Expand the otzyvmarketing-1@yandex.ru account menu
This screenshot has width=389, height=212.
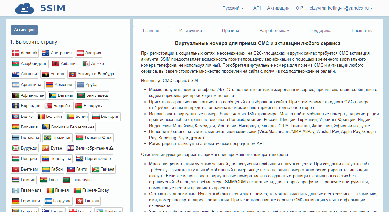click(x=341, y=8)
